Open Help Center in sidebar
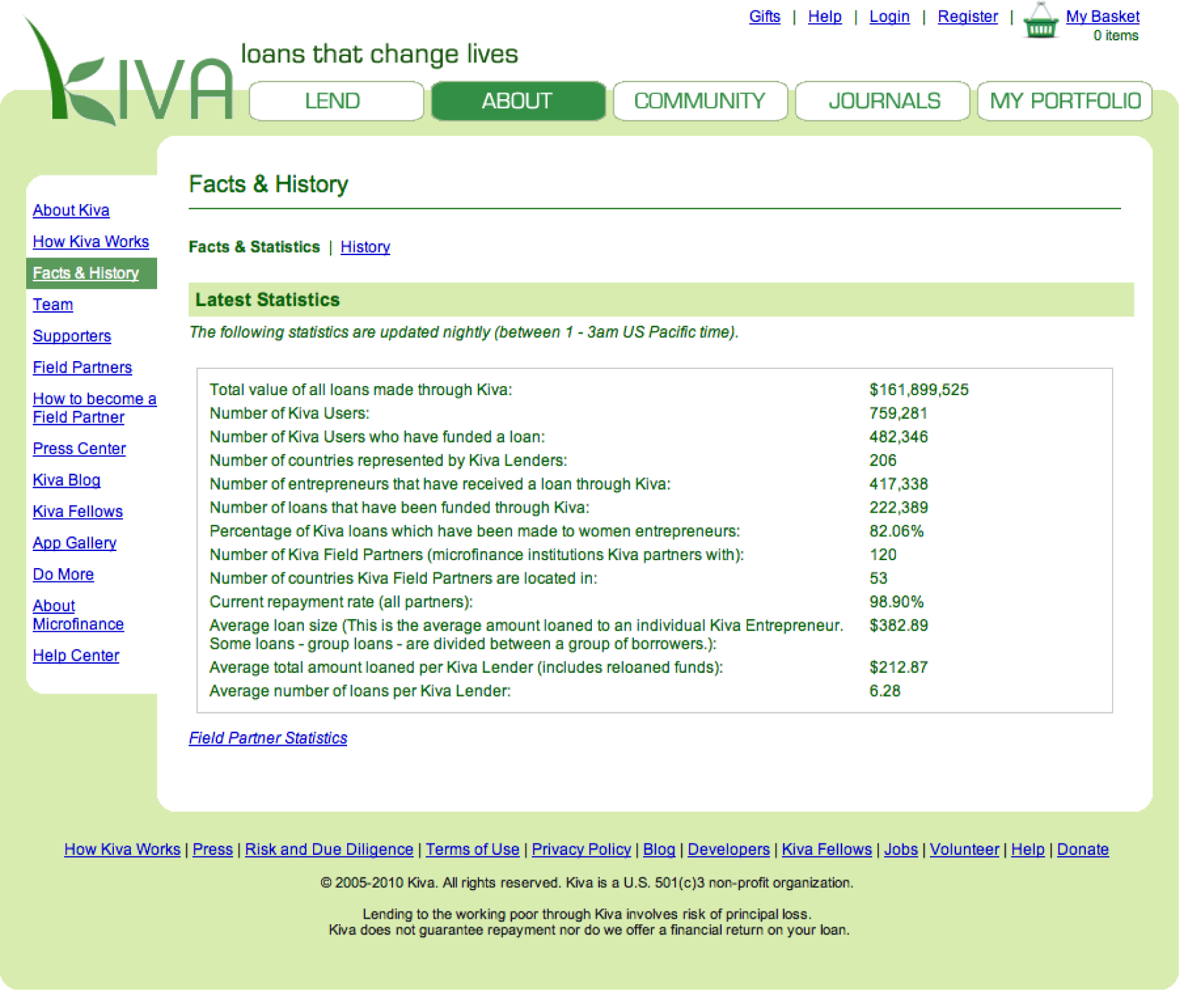The height and width of the screenshot is (990, 1179). click(76, 656)
